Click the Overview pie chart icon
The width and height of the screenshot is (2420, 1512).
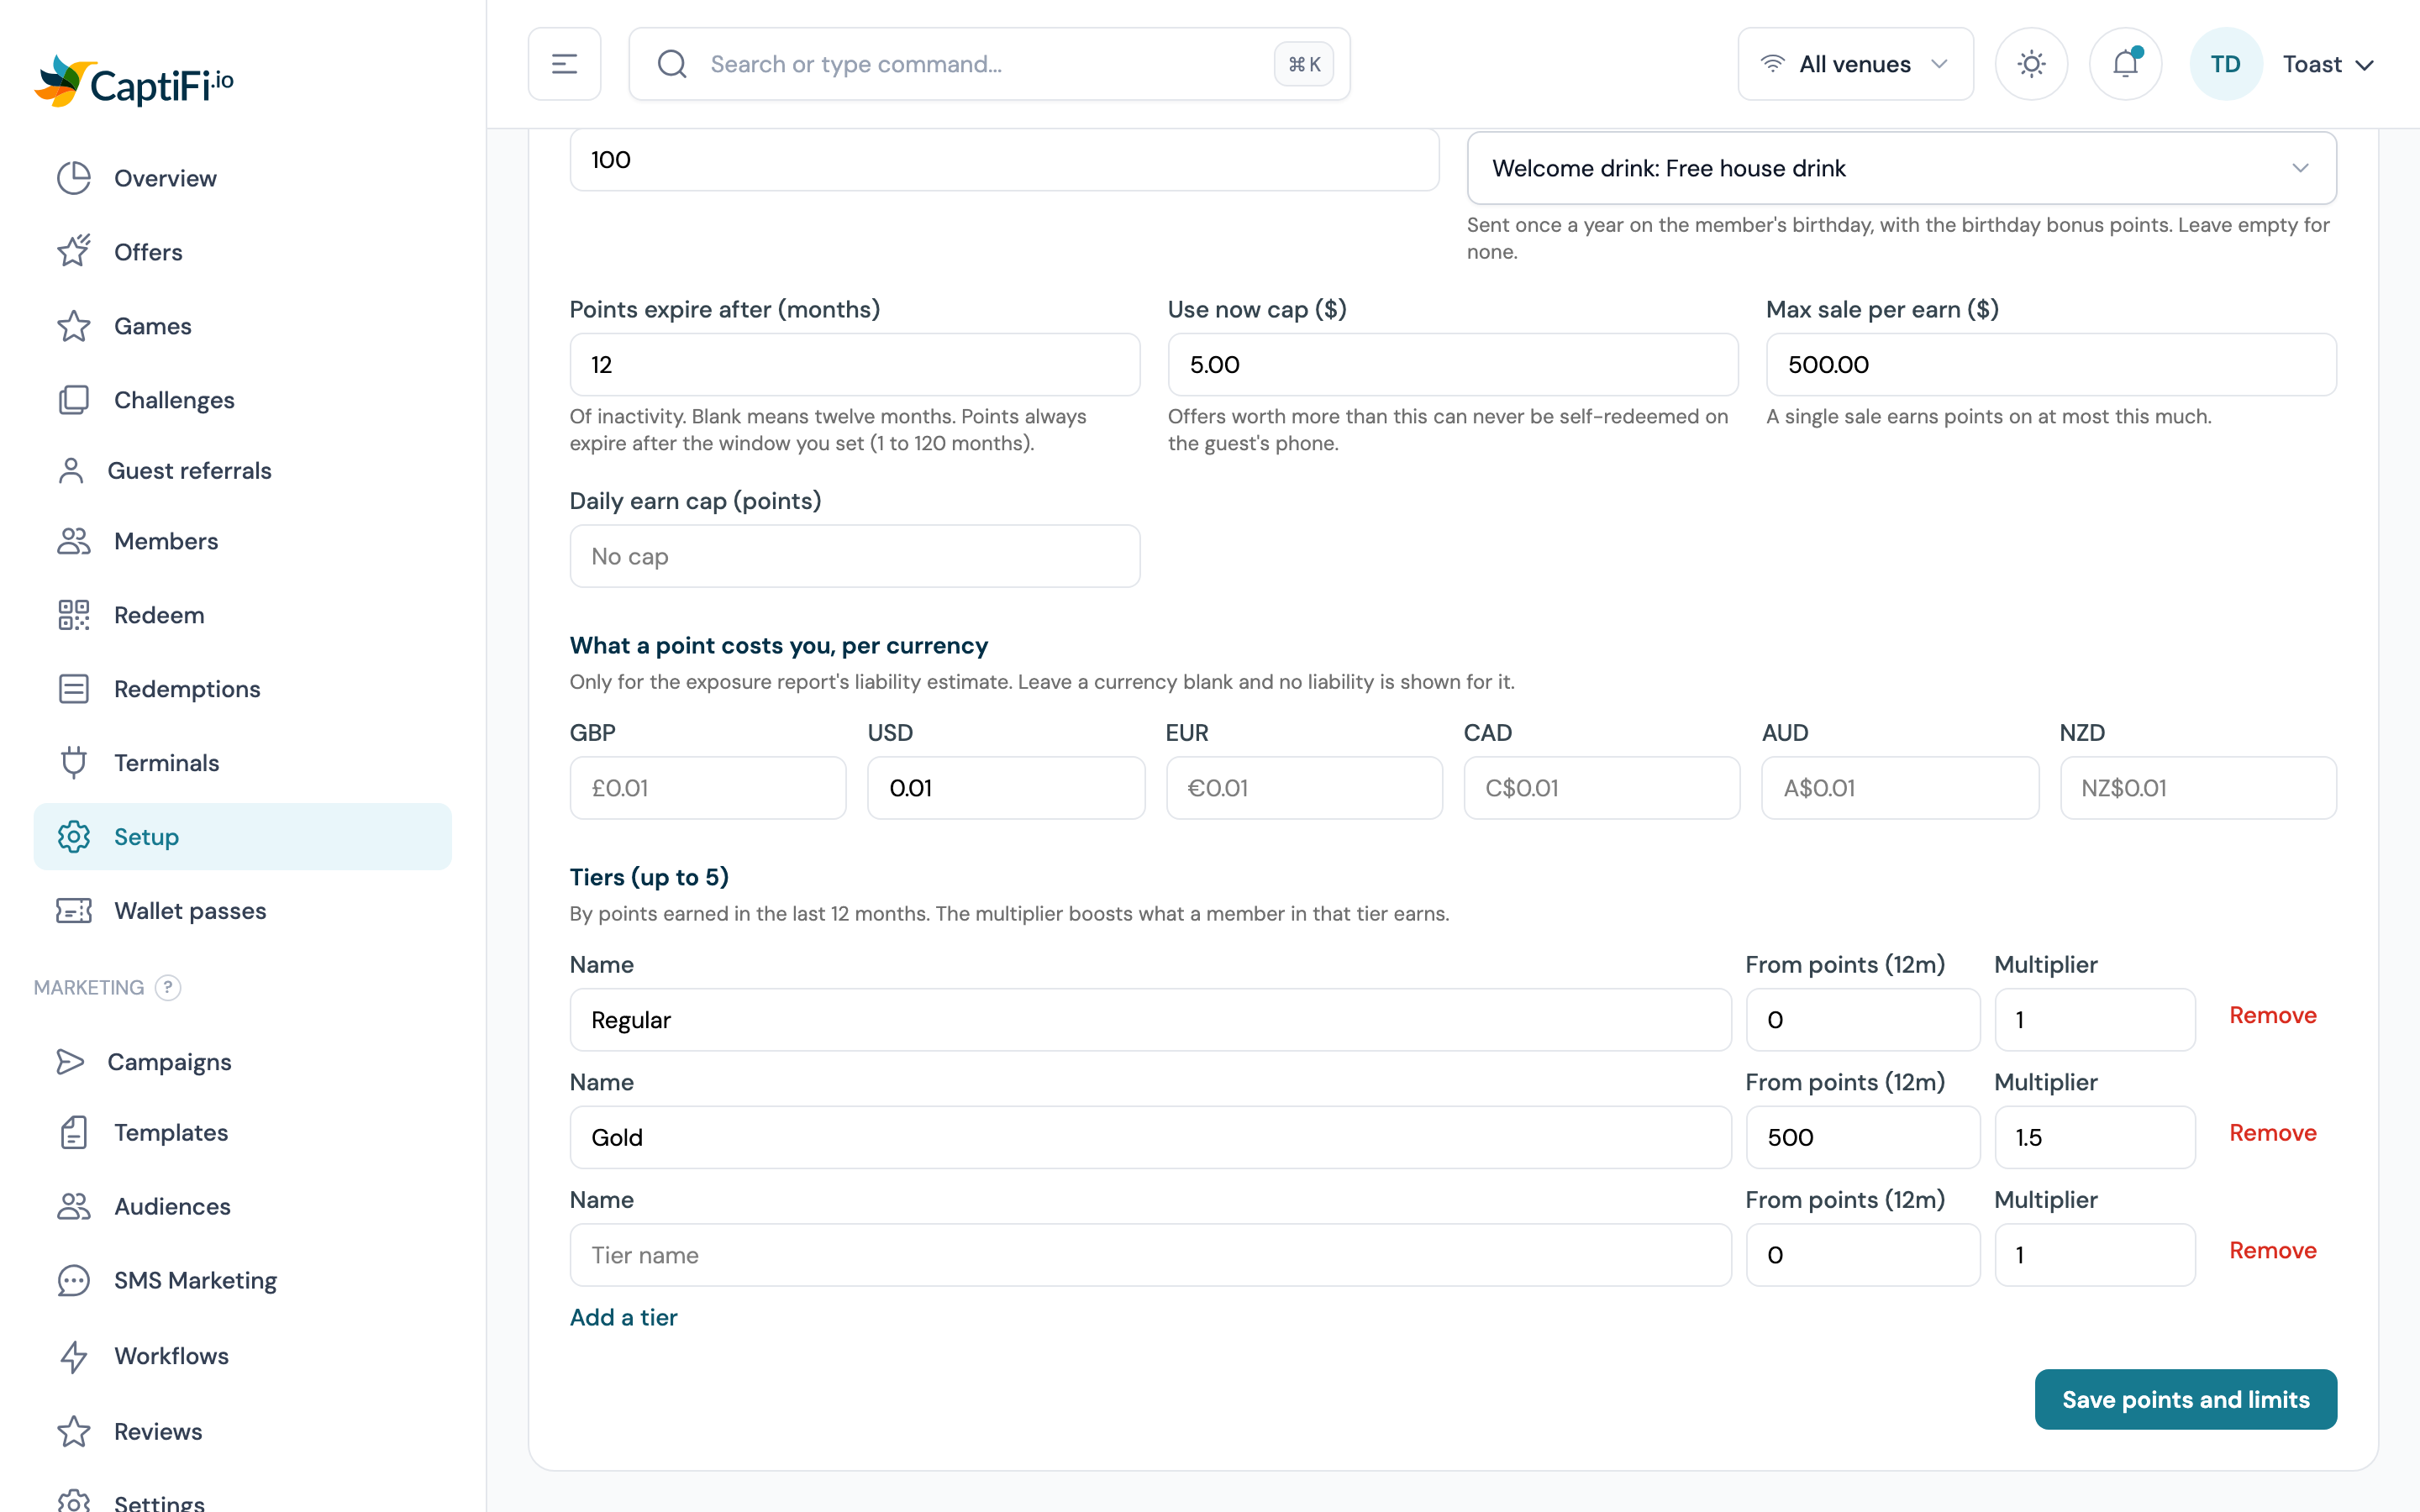click(74, 178)
